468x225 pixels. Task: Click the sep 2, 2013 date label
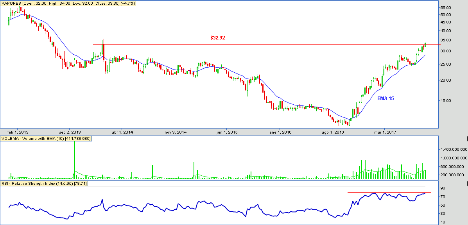point(70,132)
